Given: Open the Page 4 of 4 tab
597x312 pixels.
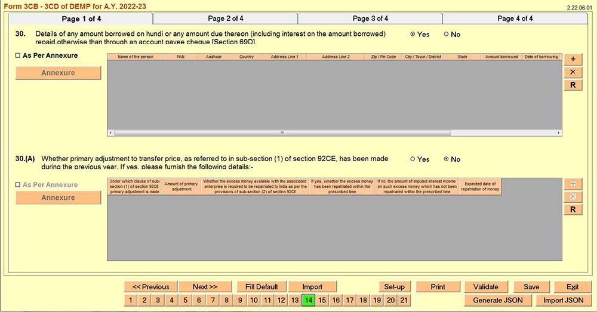Looking at the screenshot, I should (515, 18).
